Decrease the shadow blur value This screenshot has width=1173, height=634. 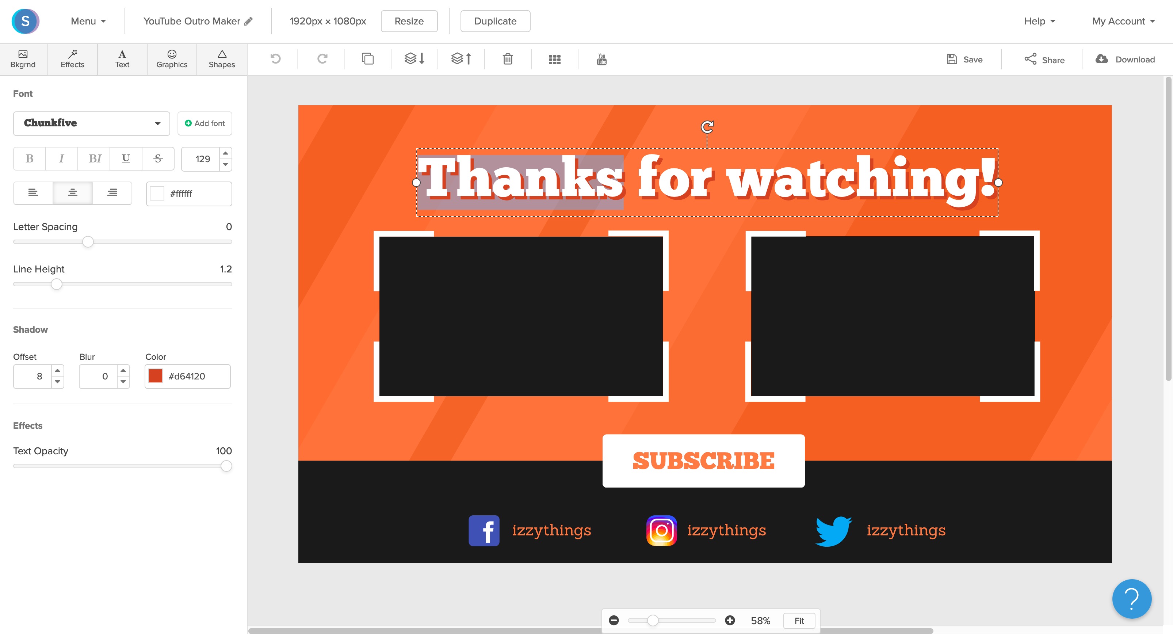point(123,382)
